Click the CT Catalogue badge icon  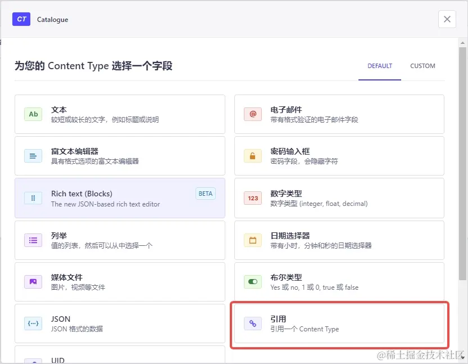[21, 19]
